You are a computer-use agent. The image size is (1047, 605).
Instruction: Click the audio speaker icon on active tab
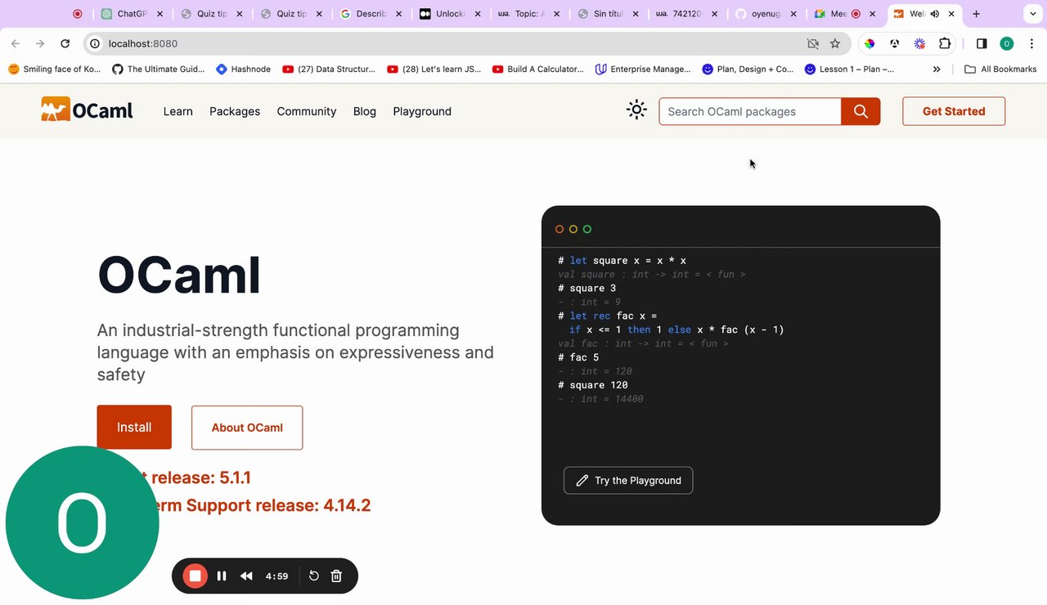point(935,14)
